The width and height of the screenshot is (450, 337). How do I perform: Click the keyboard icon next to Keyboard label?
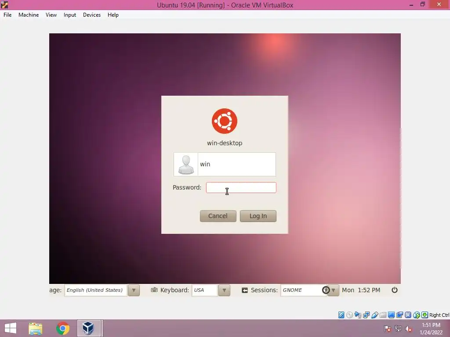pos(154,290)
